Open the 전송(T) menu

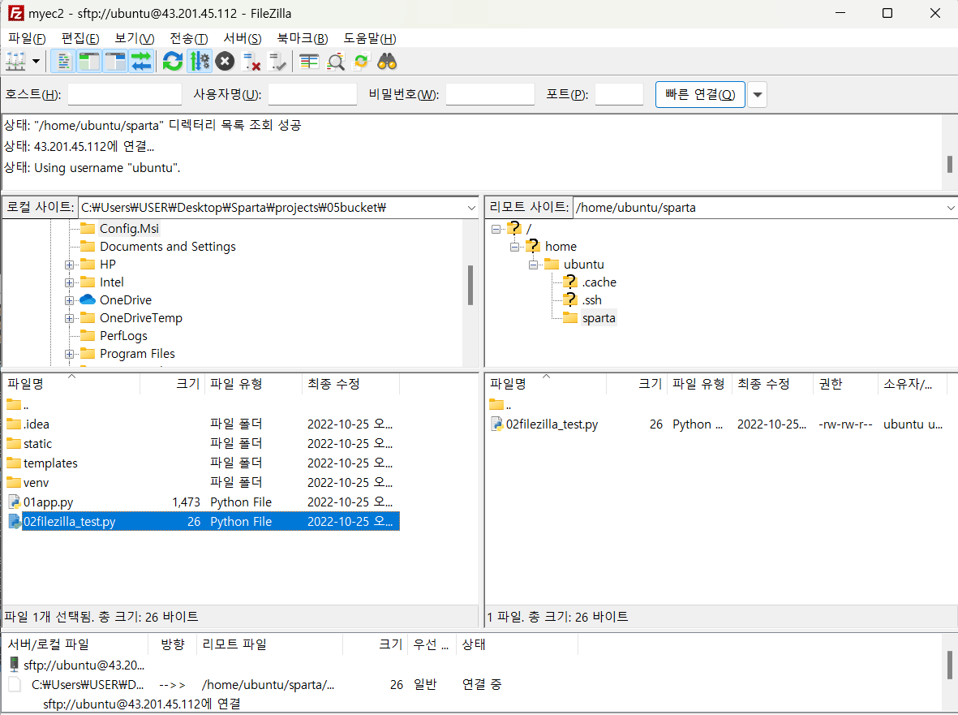(x=189, y=38)
